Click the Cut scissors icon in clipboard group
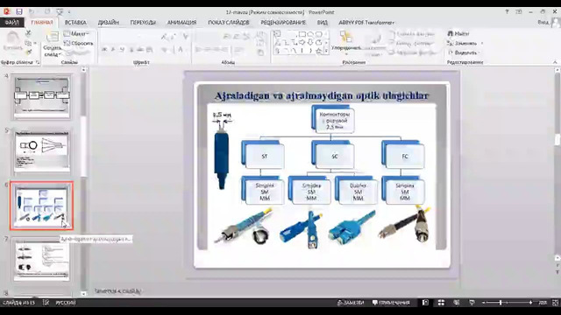The image size is (561, 315). pyautogui.click(x=28, y=33)
